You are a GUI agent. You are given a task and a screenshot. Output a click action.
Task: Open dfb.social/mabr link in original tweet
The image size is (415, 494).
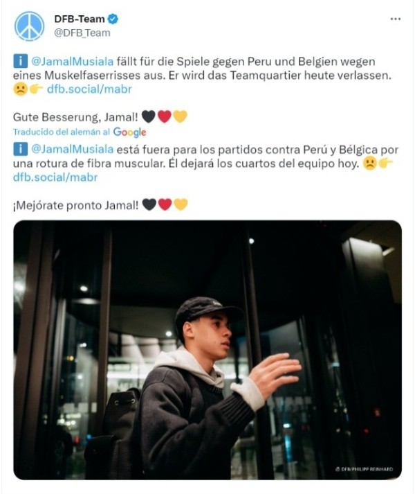click(x=89, y=89)
